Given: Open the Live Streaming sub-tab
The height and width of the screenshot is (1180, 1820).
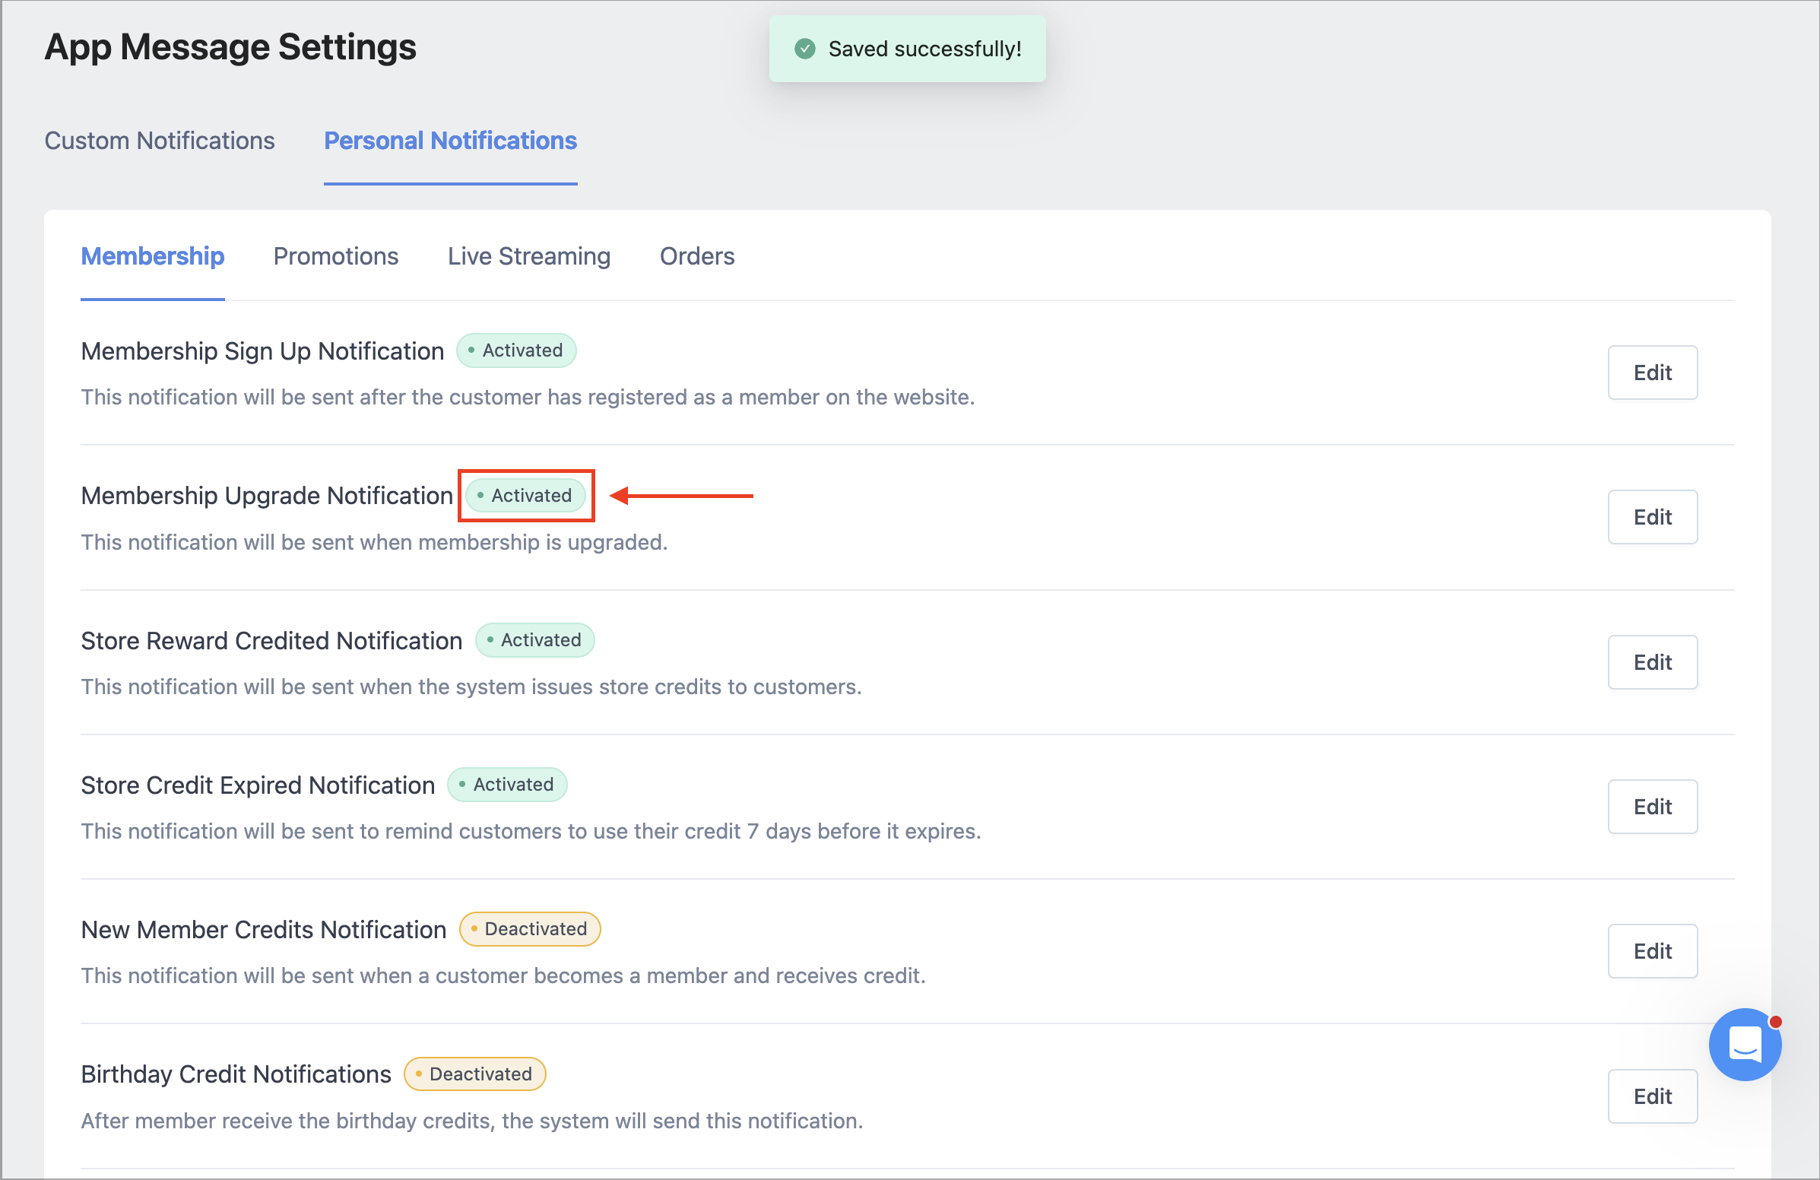Looking at the screenshot, I should pyautogui.click(x=529, y=256).
